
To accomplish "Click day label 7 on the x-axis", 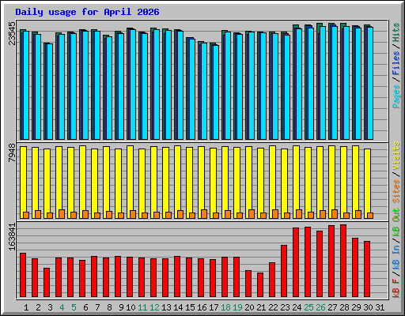I will point(97,307).
